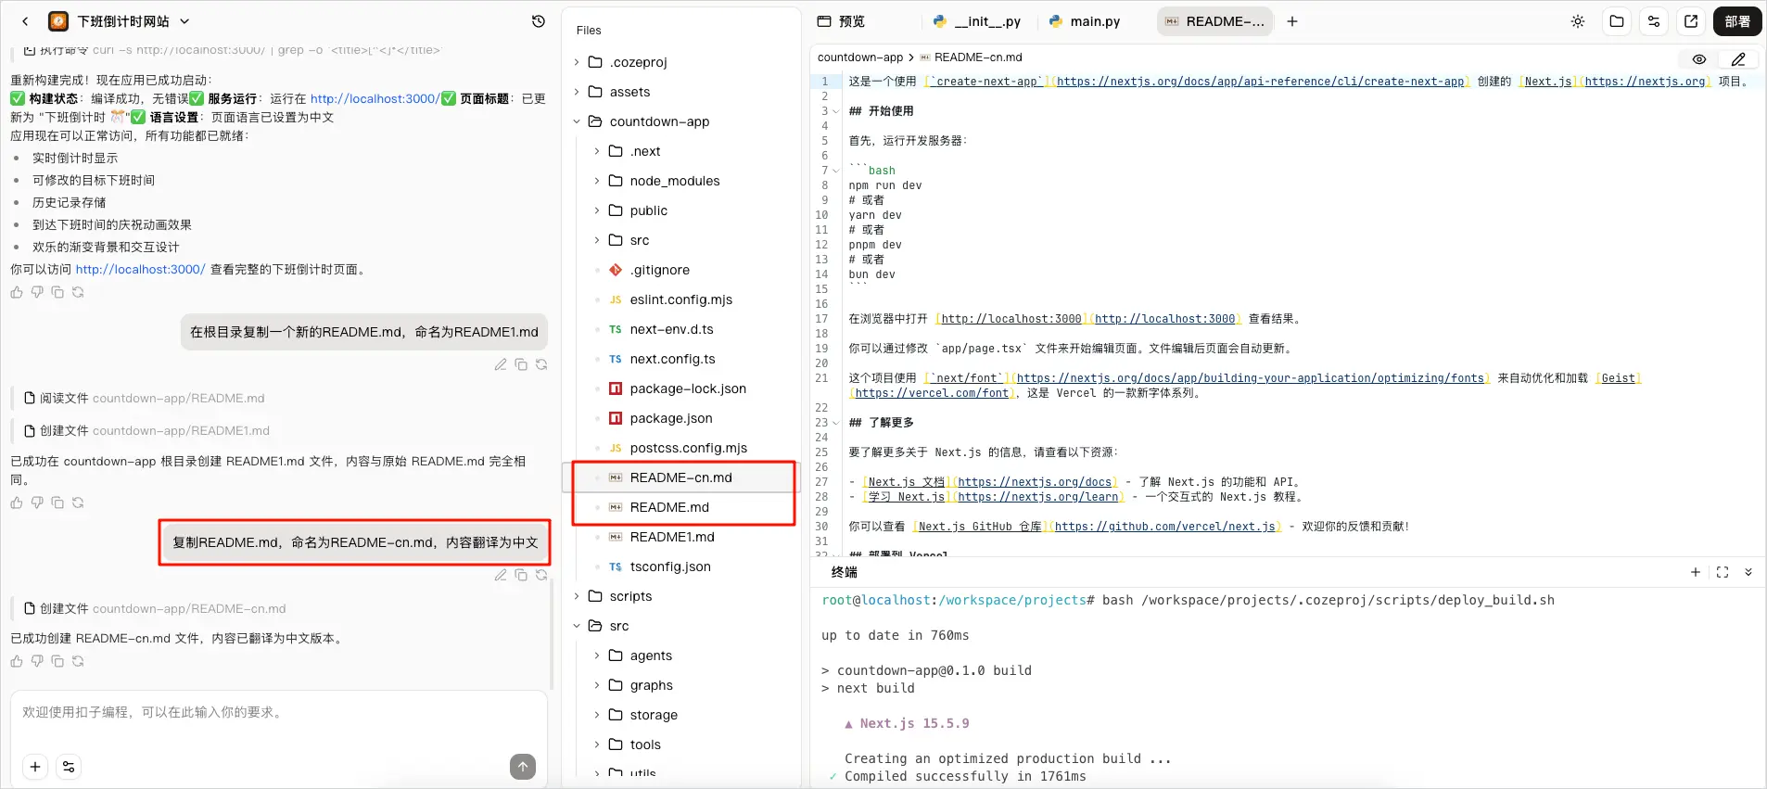Resend the README-cn.md translation request
1767x789 pixels.
coord(541,575)
